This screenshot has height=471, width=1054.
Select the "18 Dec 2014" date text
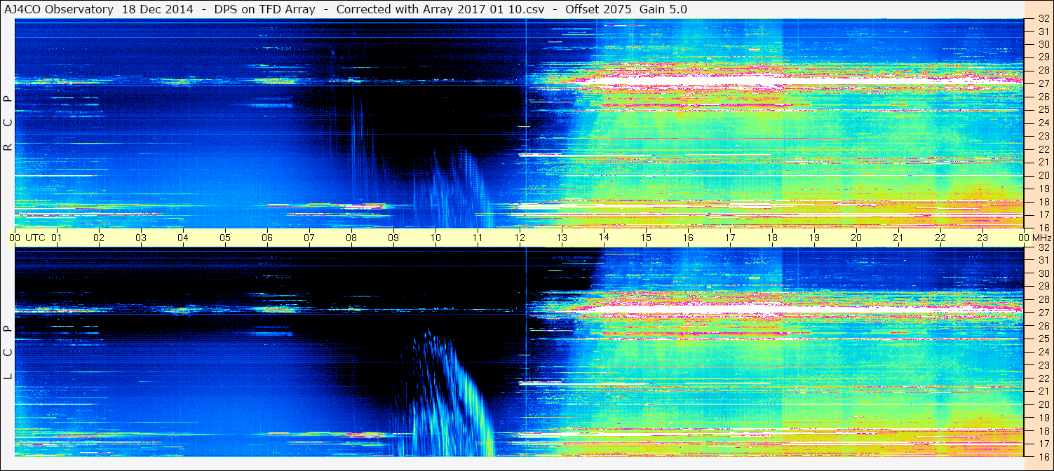(x=158, y=9)
